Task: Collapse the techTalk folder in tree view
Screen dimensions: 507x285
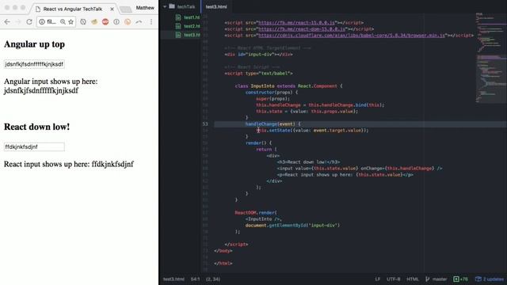Action: pos(165,6)
